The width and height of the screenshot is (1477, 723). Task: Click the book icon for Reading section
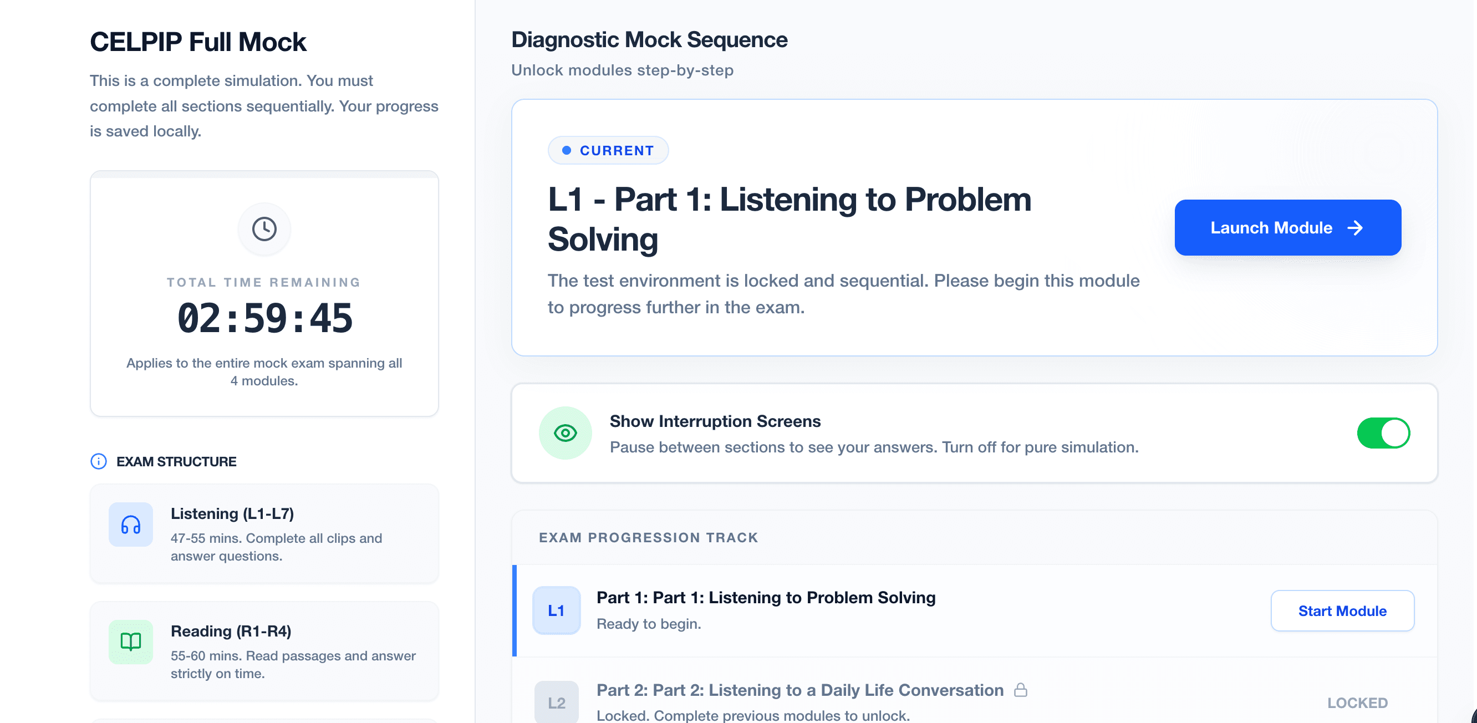tap(131, 642)
